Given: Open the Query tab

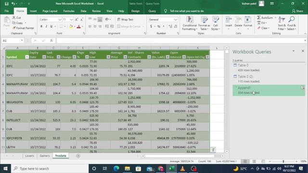Looking at the screenshot, I should [x=152, y=11].
